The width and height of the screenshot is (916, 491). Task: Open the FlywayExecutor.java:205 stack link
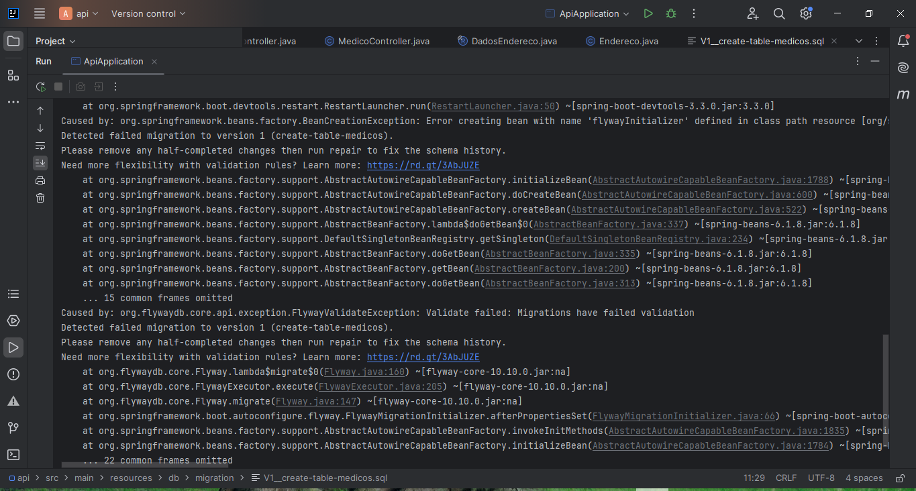[x=380, y=386]
